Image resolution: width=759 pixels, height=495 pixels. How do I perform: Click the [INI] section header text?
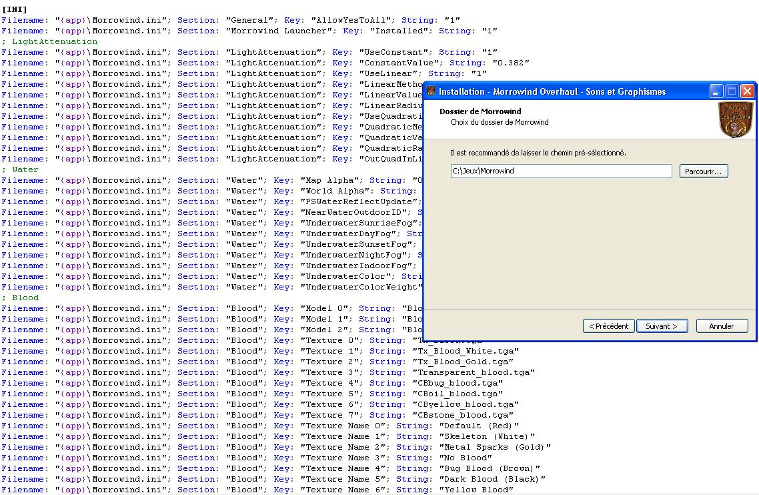[15, 9]
